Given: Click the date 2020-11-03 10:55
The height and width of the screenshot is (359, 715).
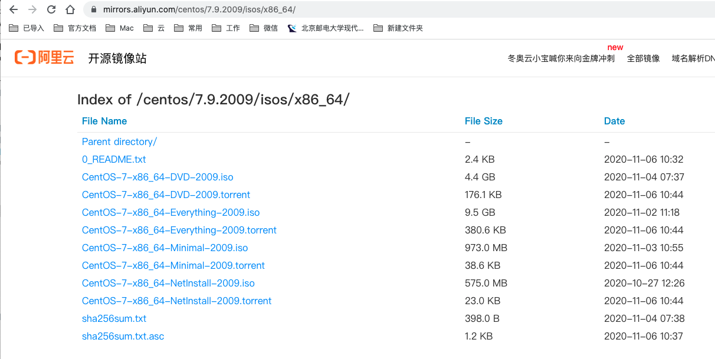Looking at the screenshot, I should 644,248.
